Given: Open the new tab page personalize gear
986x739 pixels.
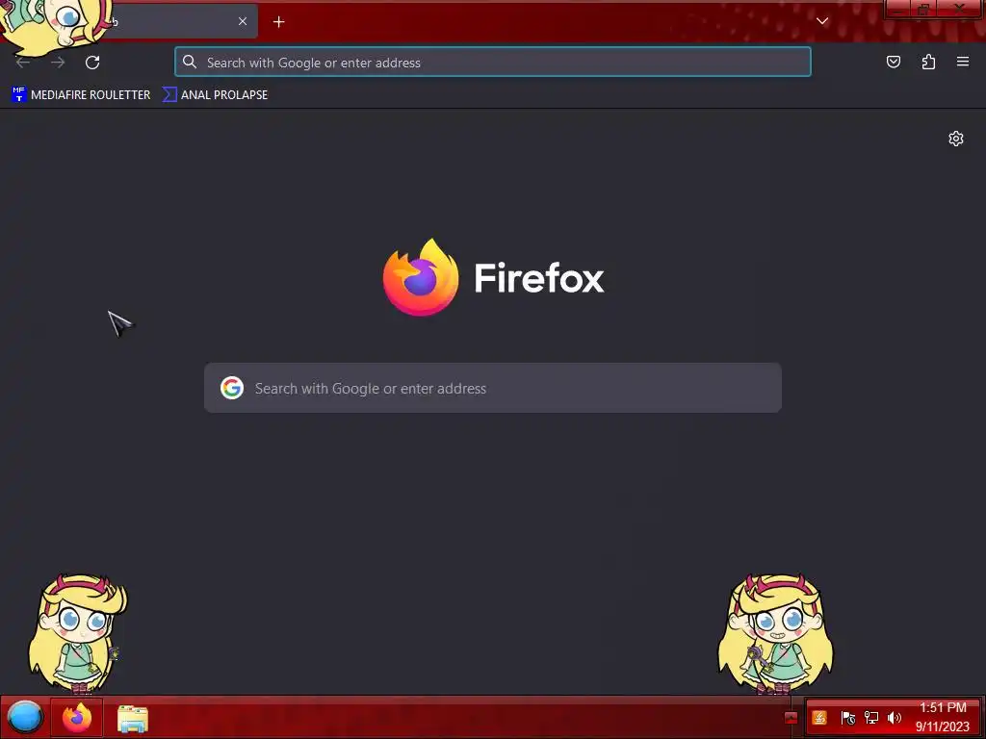Looking at the screenshot, I should pyautogui.click(x=956, y=139).
